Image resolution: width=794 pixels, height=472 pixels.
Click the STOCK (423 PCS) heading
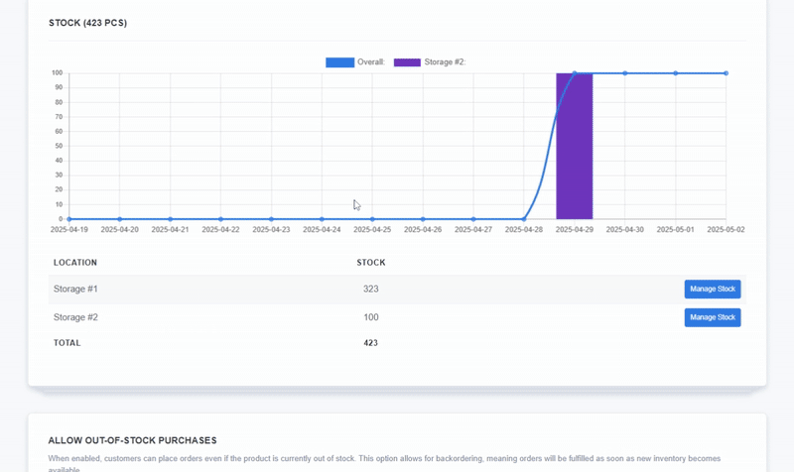pyautogui.click(x=87, y=23)
